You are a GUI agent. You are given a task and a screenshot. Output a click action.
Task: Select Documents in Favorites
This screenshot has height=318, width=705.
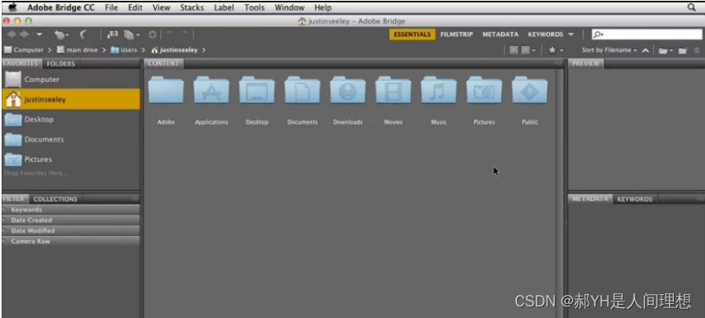click(70, 139)
